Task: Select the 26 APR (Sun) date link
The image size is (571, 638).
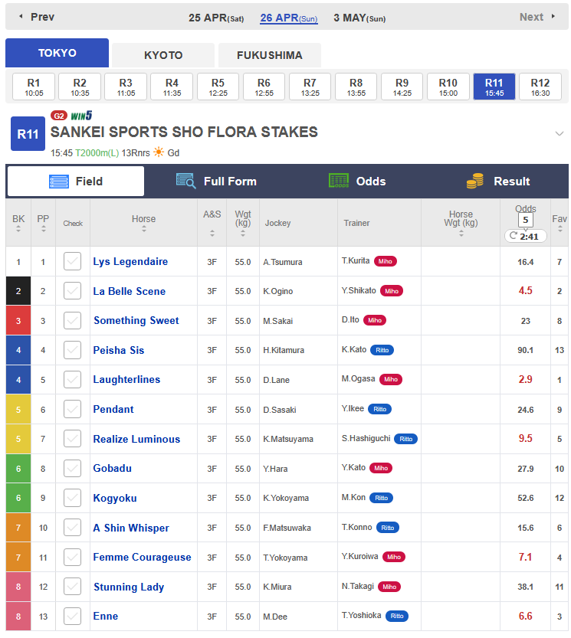Action: tap(289, 18)
